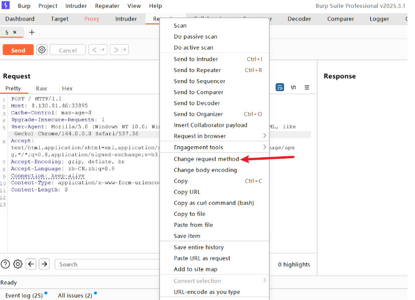This screenshot has width=415, height=300.
Task: Open the Project menu
Action: click(48, 6)
